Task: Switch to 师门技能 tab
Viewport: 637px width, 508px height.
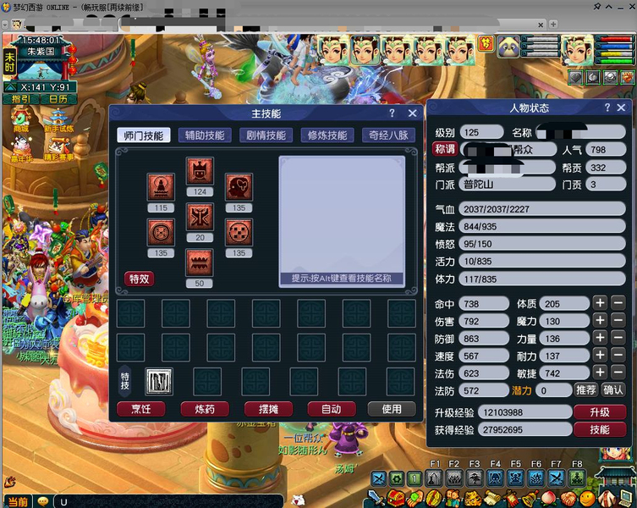Action: pos(144,135)
